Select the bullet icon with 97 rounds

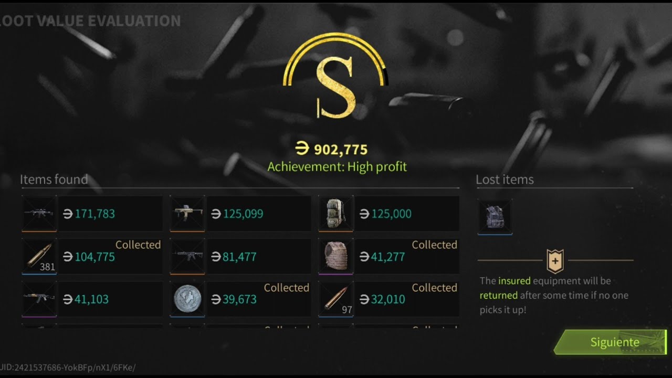[x=336, y=299]
